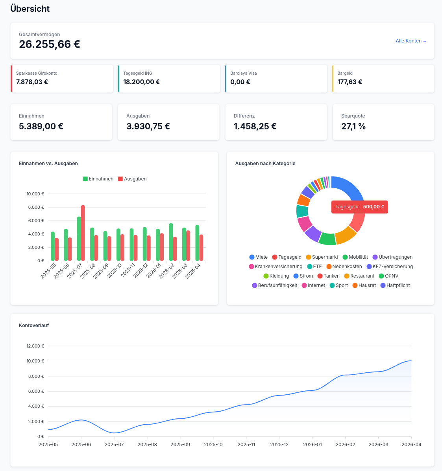Toggle the Restaurant legend entry

pos(346,276)
